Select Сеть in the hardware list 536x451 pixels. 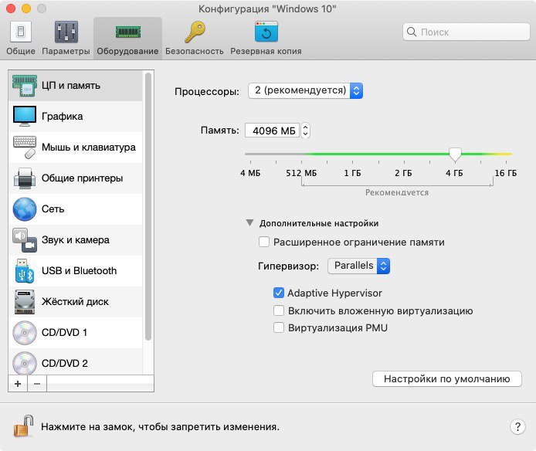(x=75, y=209)
